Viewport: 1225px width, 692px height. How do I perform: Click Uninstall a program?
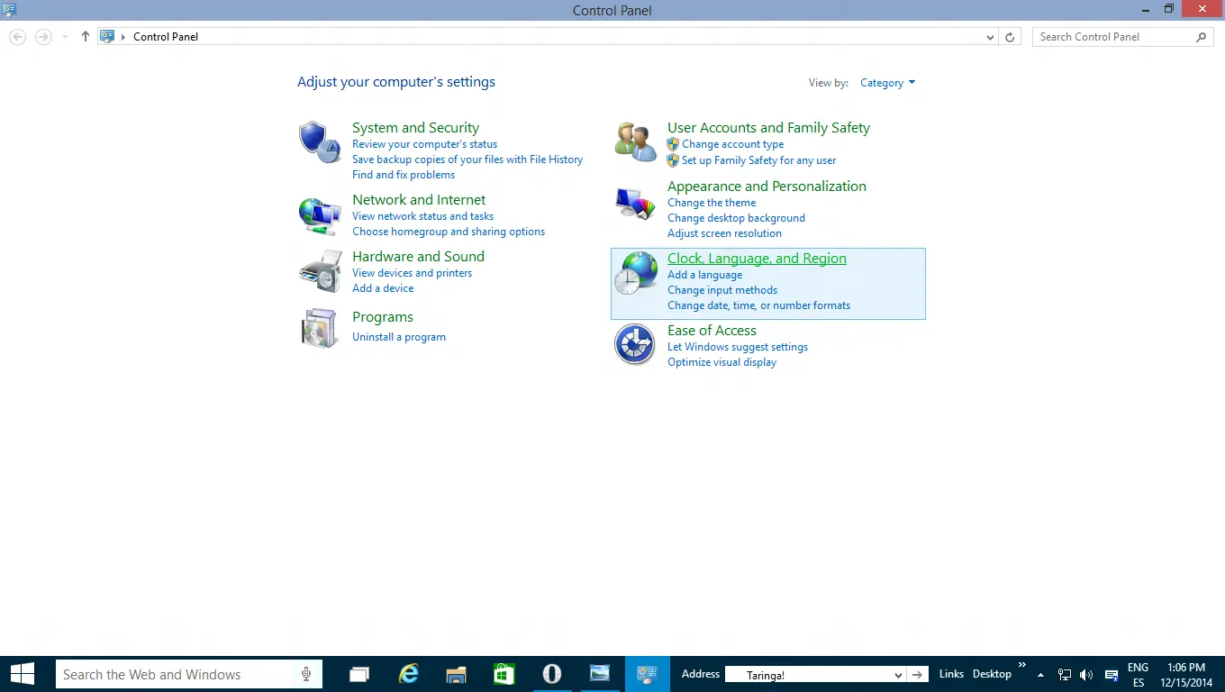point(399,336)
